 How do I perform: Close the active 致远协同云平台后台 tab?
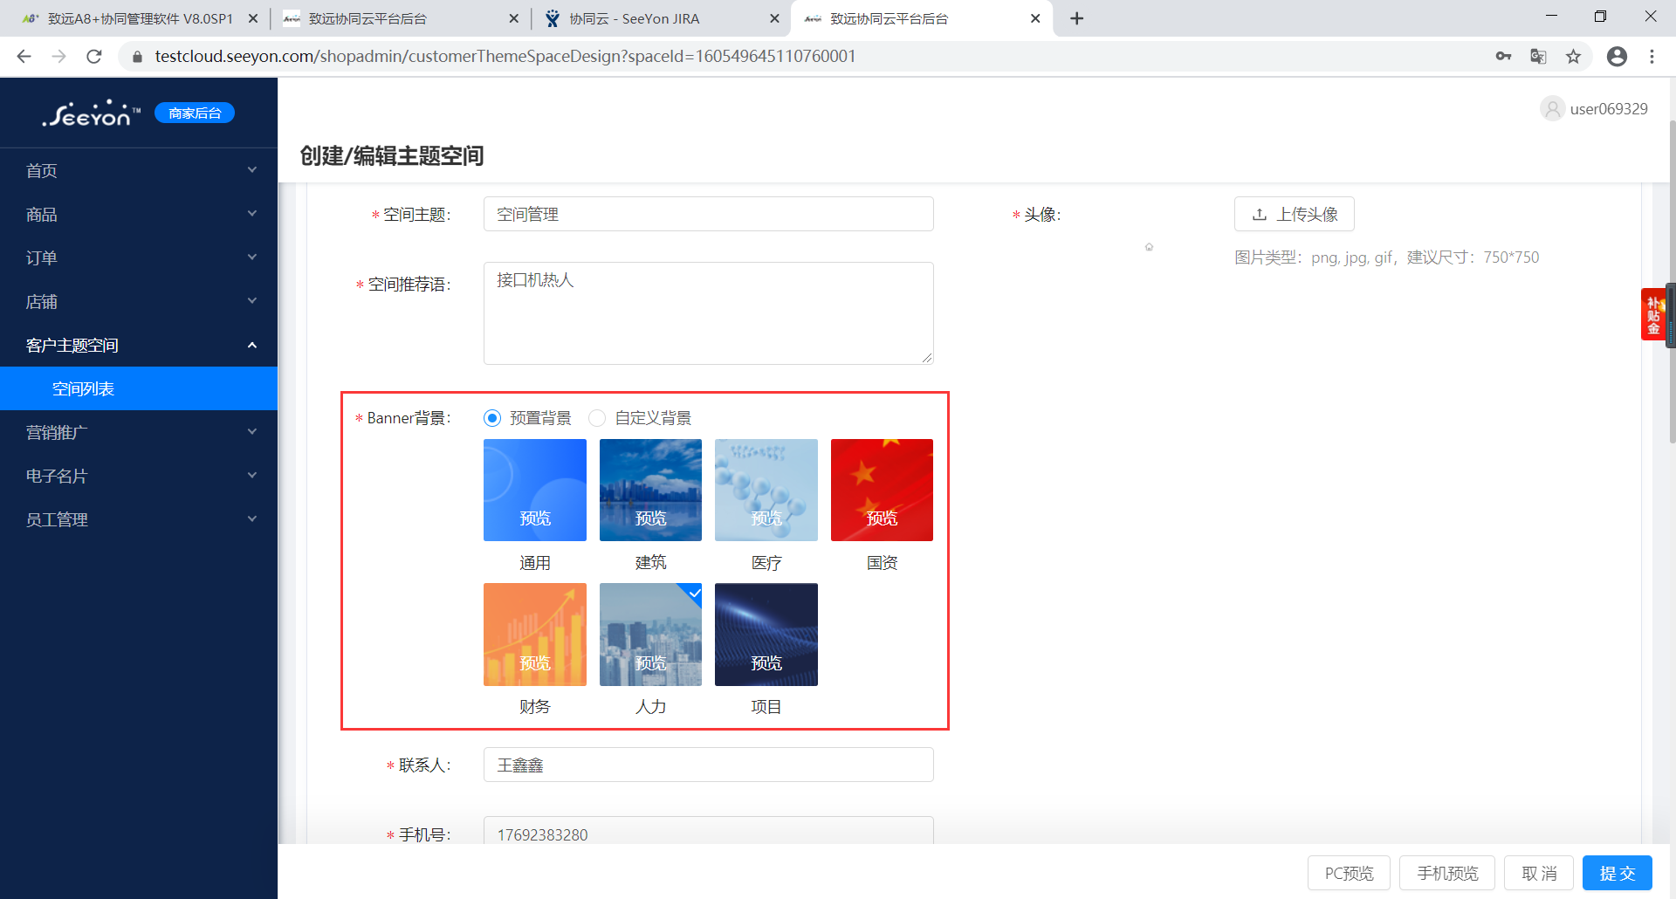coord(1035,18)
